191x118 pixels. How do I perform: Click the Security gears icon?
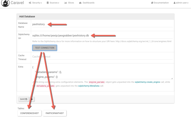[30, 3]
